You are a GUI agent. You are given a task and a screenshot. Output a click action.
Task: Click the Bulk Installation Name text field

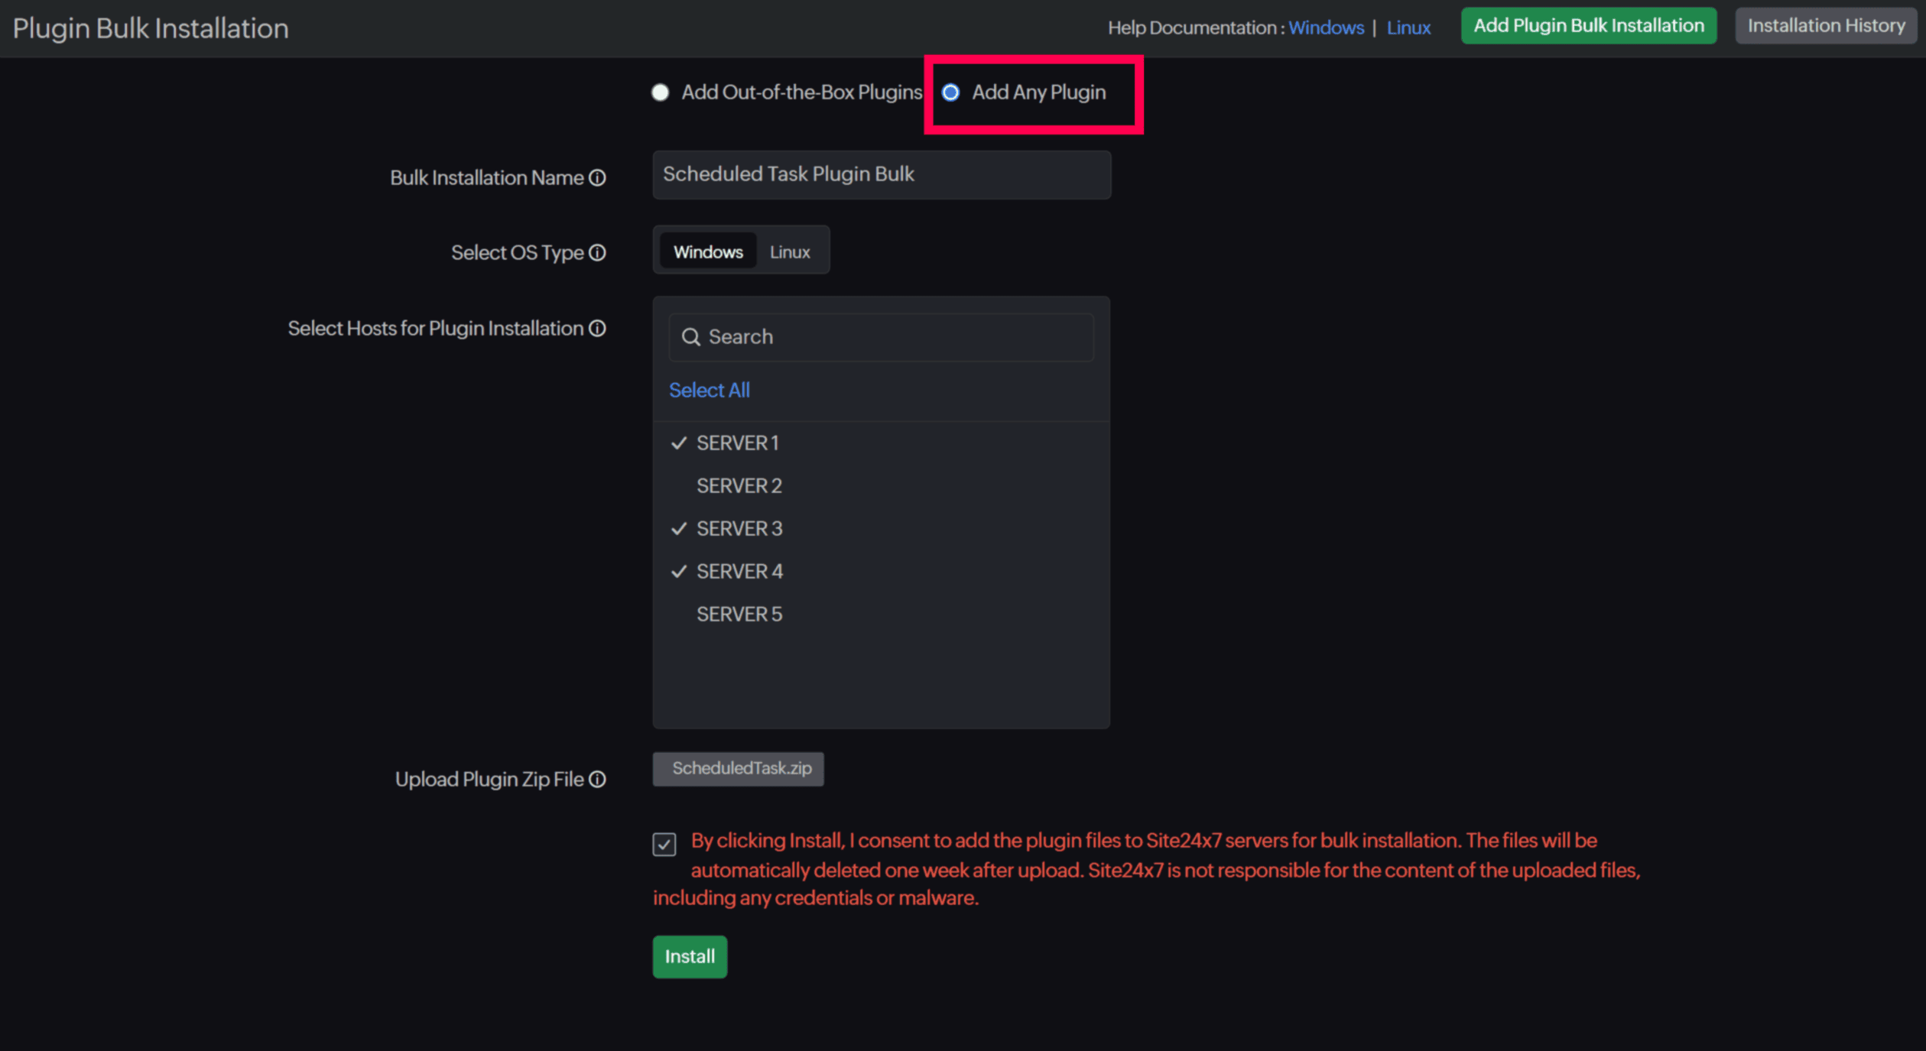881,175
